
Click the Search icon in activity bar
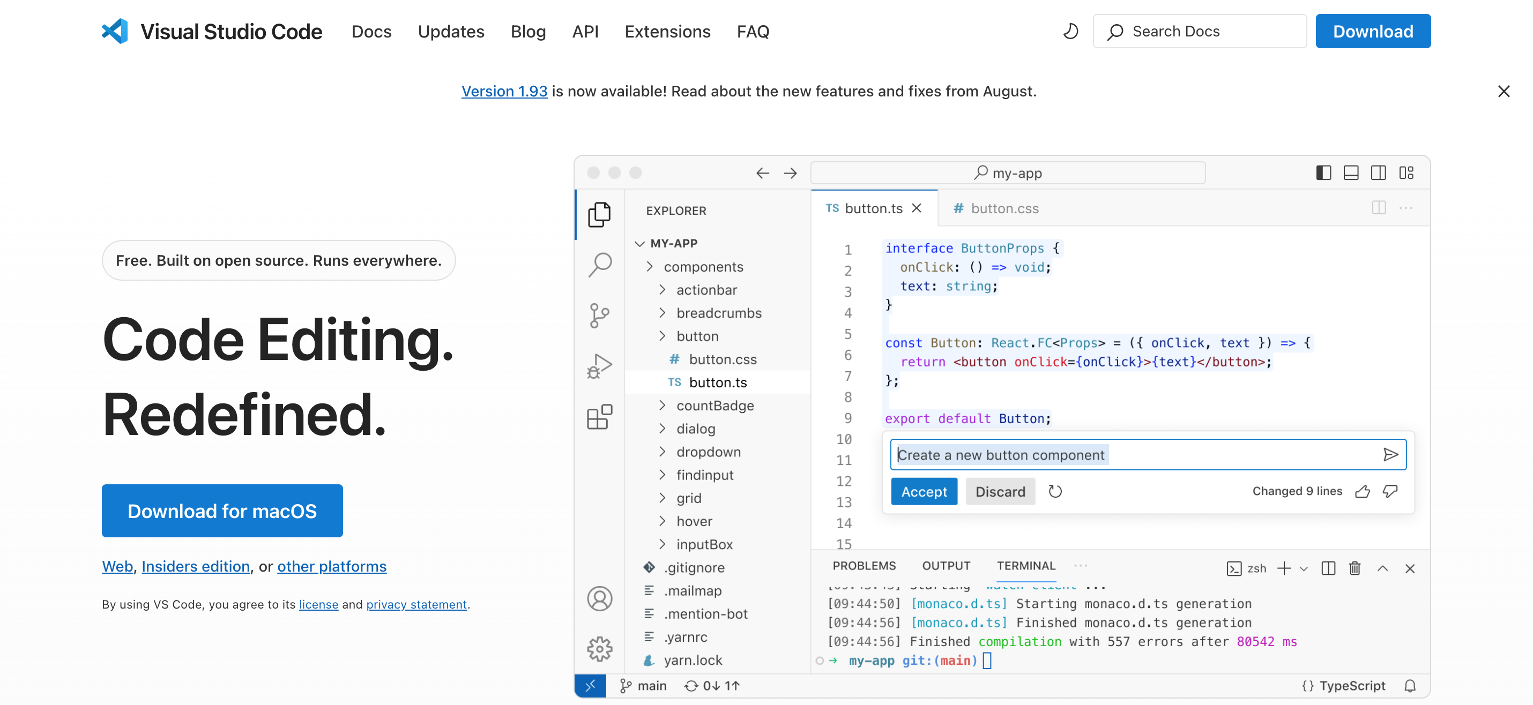coord(599,264)
